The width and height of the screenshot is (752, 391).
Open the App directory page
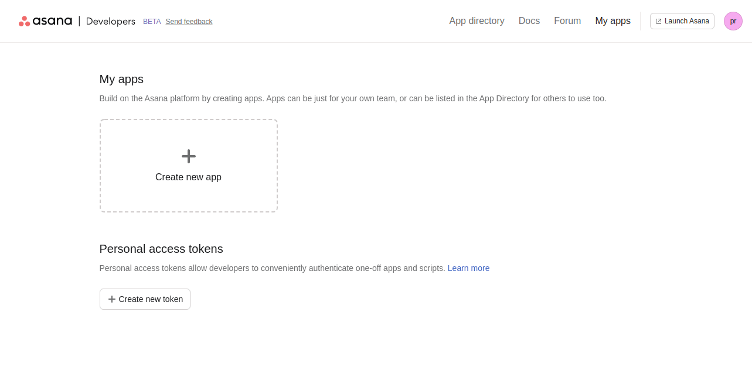coord(477,20)
